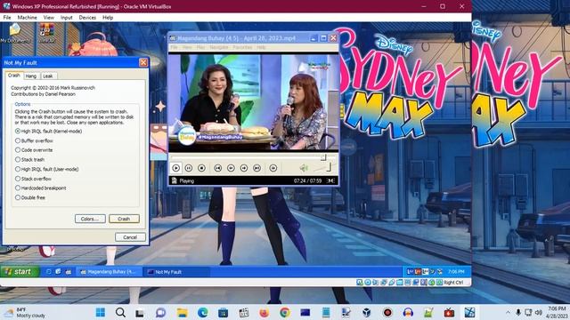Click the microphone system tray icon
This screenshot has height=320, width=570.
[x=518, y=312]
